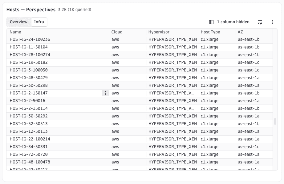Click the 'Hosts — Perspectives' title
284x184 pixels.
pos(31,10)
